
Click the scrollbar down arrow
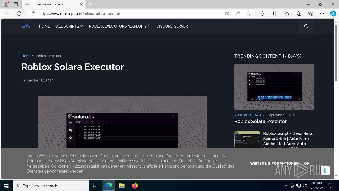(x=336, y=176)
